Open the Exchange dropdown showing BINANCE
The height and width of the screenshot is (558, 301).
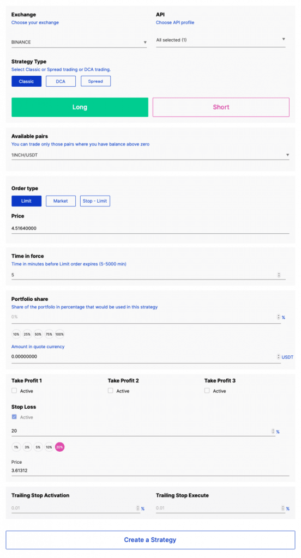coord(79,43)
